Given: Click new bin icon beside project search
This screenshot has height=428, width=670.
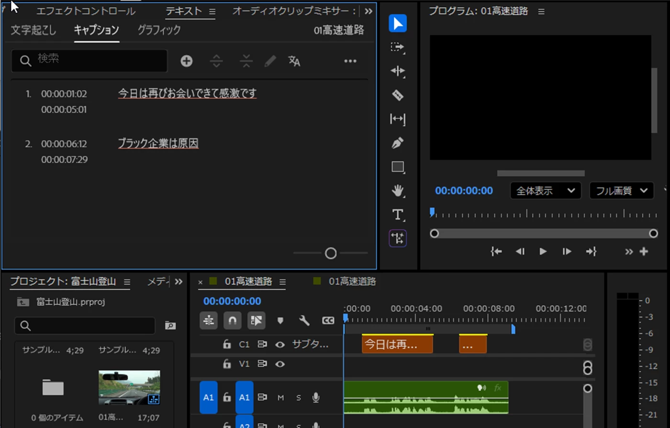Looking at the screenshot, I should (170, 326).
